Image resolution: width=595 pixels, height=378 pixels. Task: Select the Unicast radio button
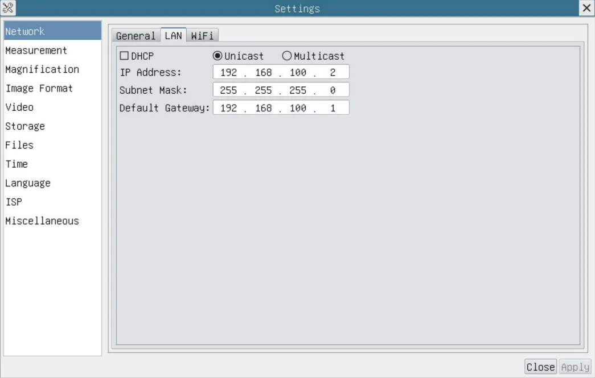coord(218,56)
